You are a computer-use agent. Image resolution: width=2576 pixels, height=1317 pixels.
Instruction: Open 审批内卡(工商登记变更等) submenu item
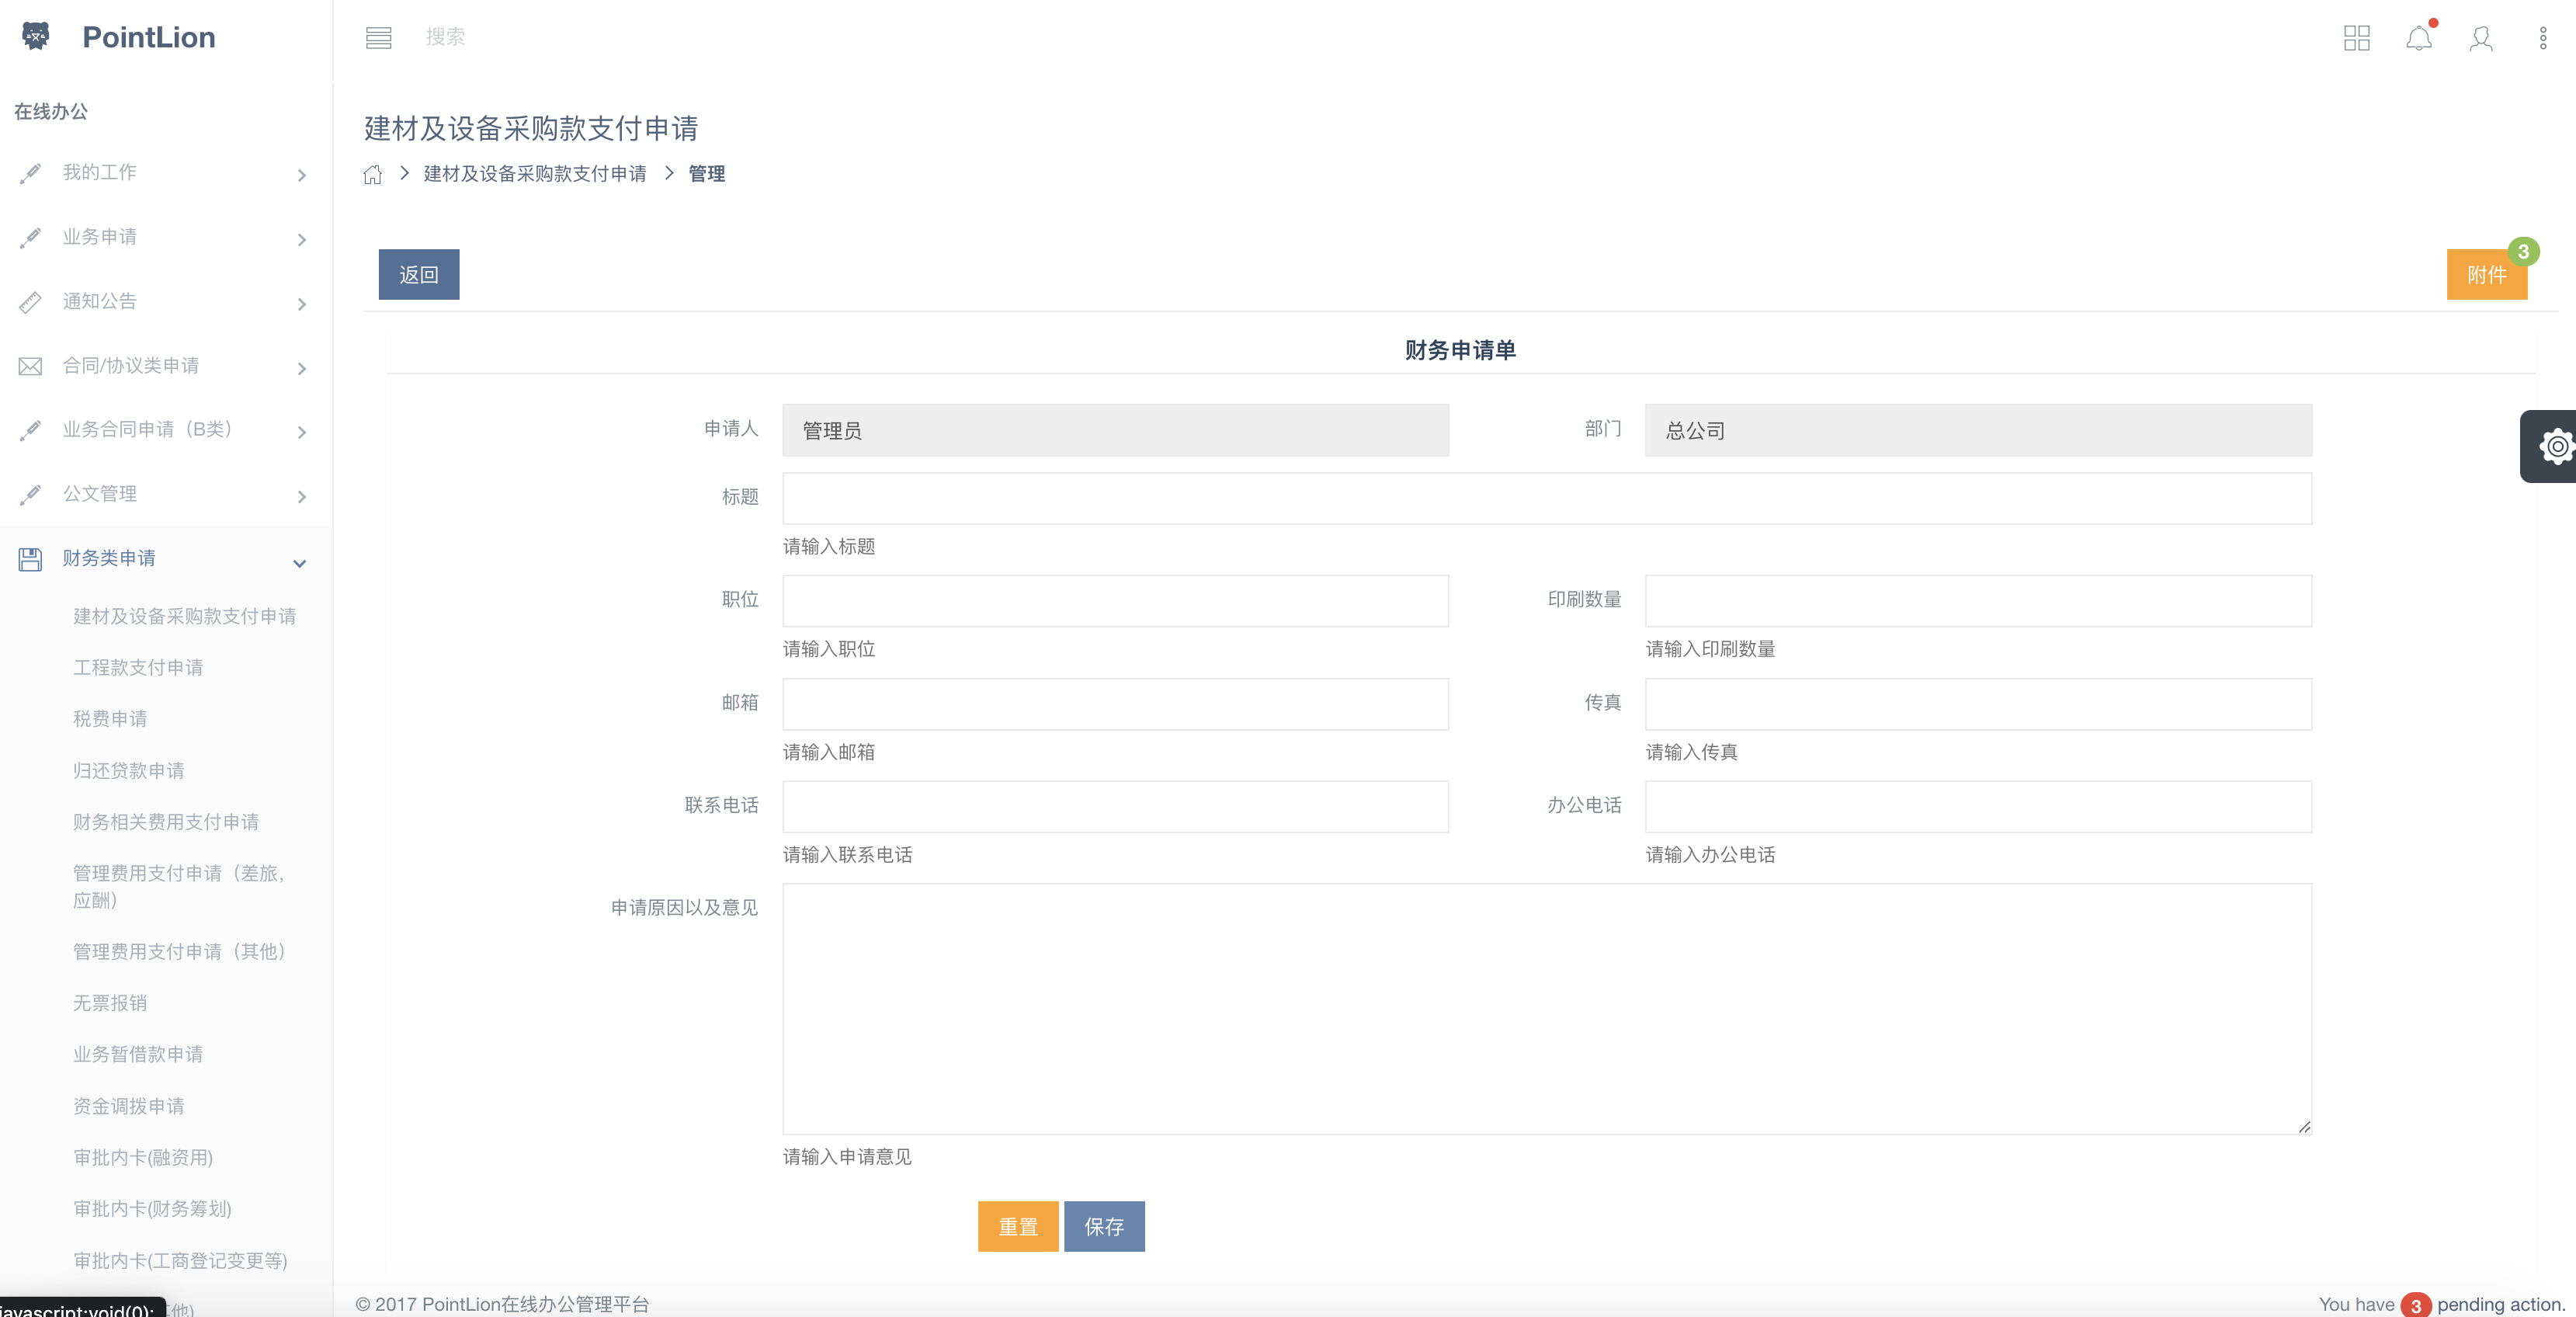point(180,1261)
